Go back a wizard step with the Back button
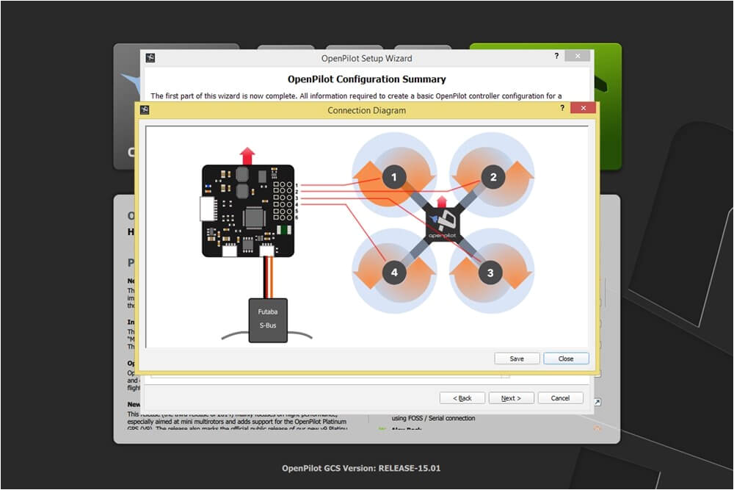The image size is (734, 490). (x=462, y=397)
